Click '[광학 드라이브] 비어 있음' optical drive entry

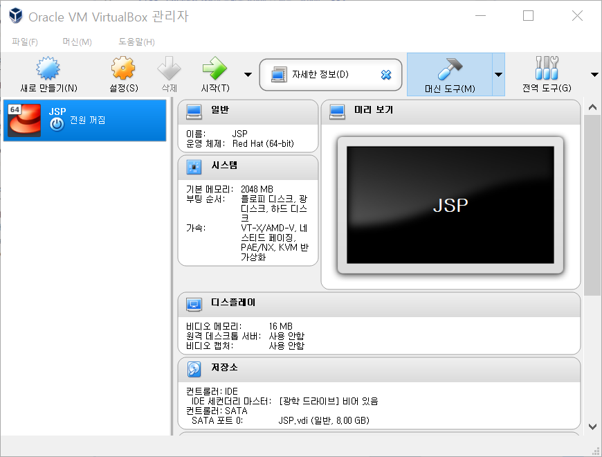tap(329, 402)
